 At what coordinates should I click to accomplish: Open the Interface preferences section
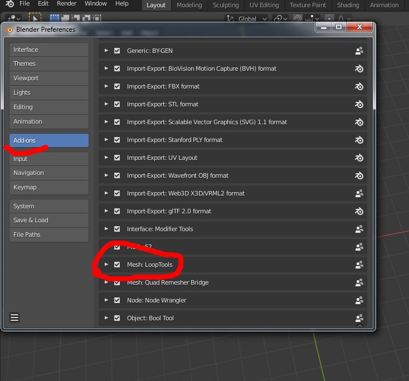tap(49, 50)
